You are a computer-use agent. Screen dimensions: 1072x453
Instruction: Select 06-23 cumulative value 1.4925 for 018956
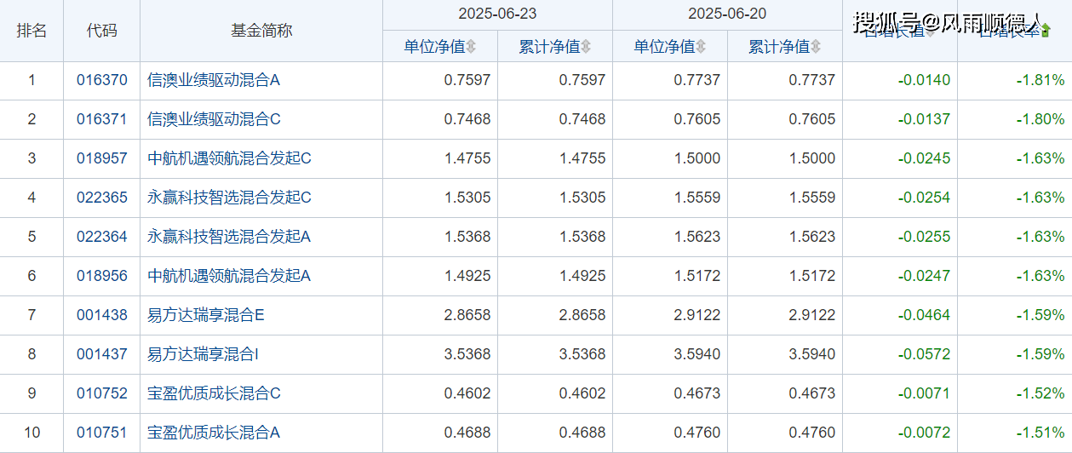pyautogui.click(x=582, y=276)
